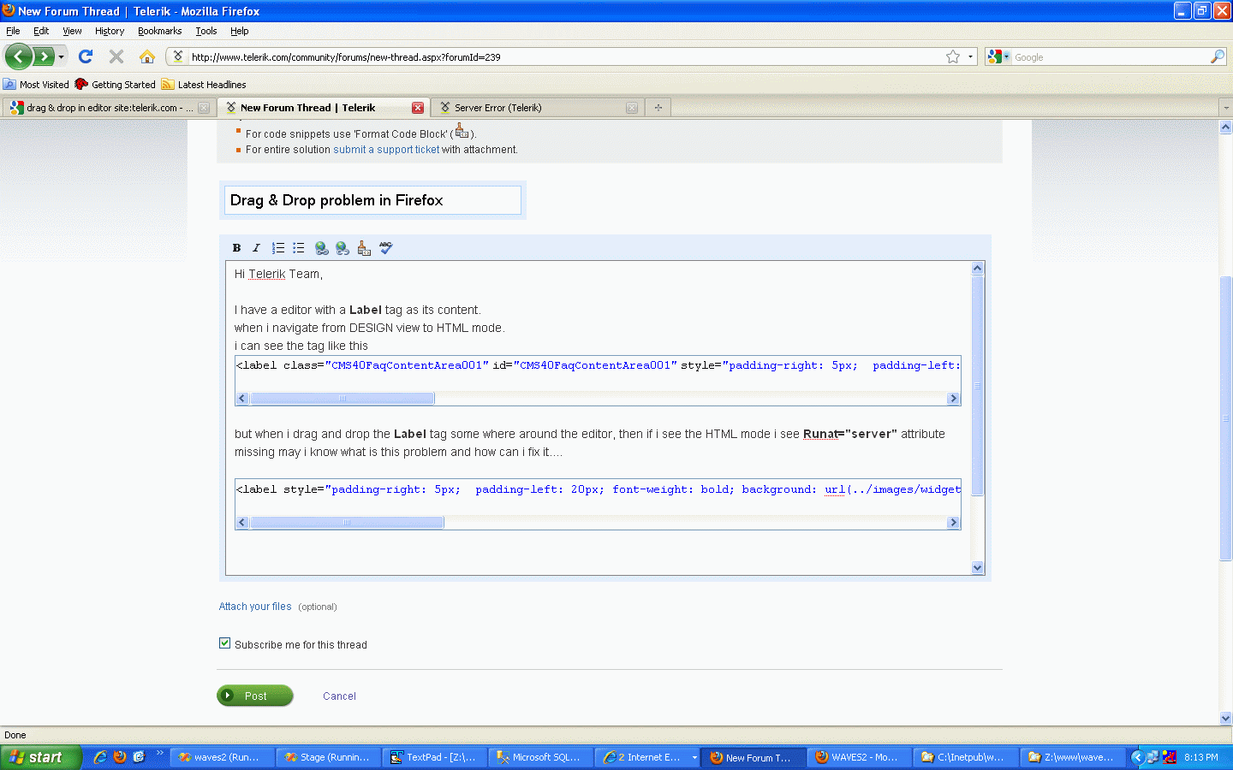The image size is (1233, 770).
Task: Click the editor scrollbar down arrow
Action: pyautogui.click(x=978, y=567)
